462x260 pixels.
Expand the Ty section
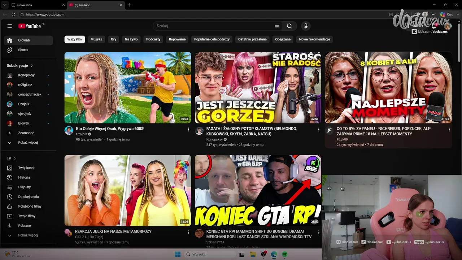pyautogui.click(x=11, y=158)
